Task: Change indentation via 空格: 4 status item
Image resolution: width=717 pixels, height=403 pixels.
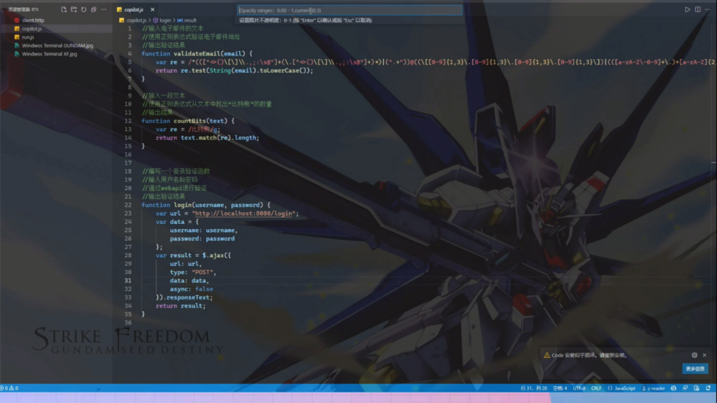Action: [x=560, y=388]
